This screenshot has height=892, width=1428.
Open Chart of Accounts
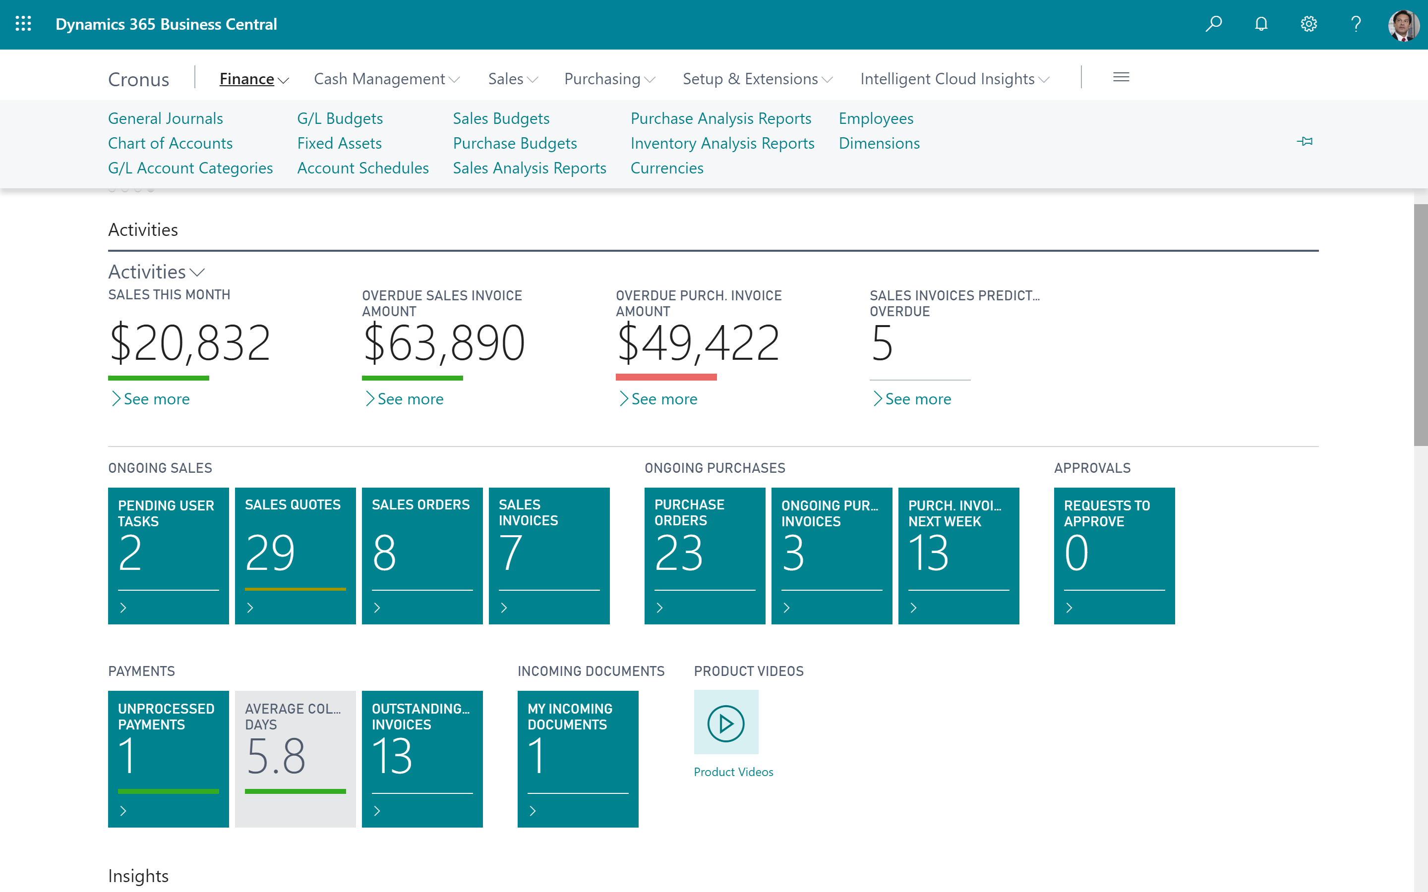point(170,143)
